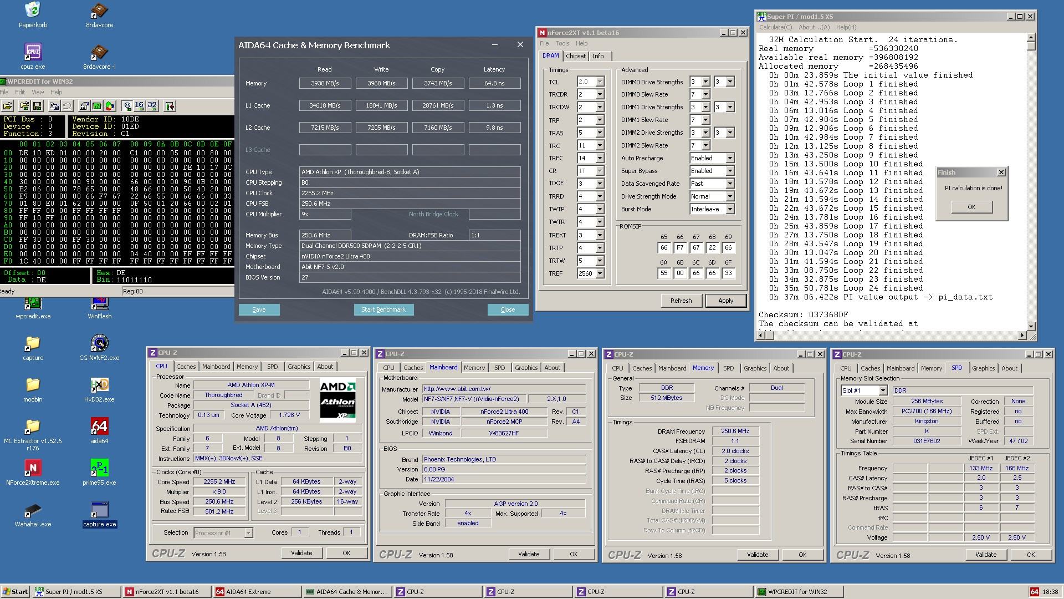The width and height of the screenshot is (1064, 599).
Task: Click the save floppy icon in WPCREDIT
Action: point(37,106)
